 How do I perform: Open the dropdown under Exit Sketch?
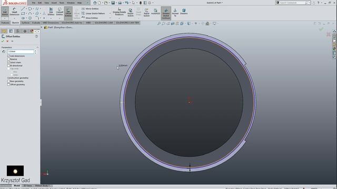coord(5,18)
